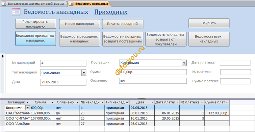
Task: Click the Дата field showing 29.05.2015
Action: (63, 82)
